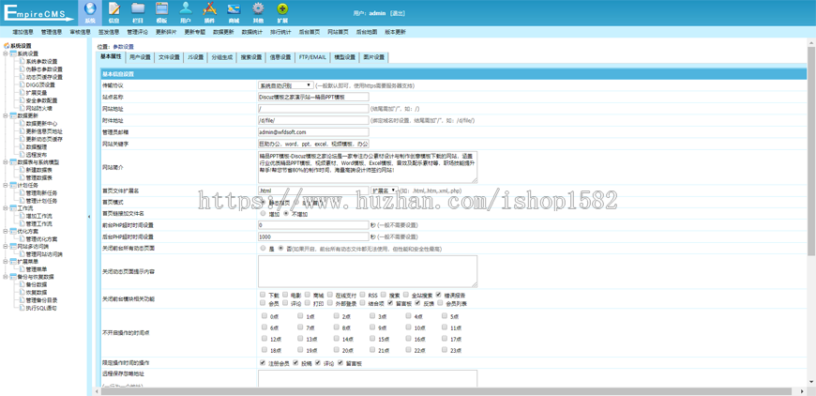Click the EmpireCMS logo
This screenshot has height=396, width=816.
pos(40,13)
